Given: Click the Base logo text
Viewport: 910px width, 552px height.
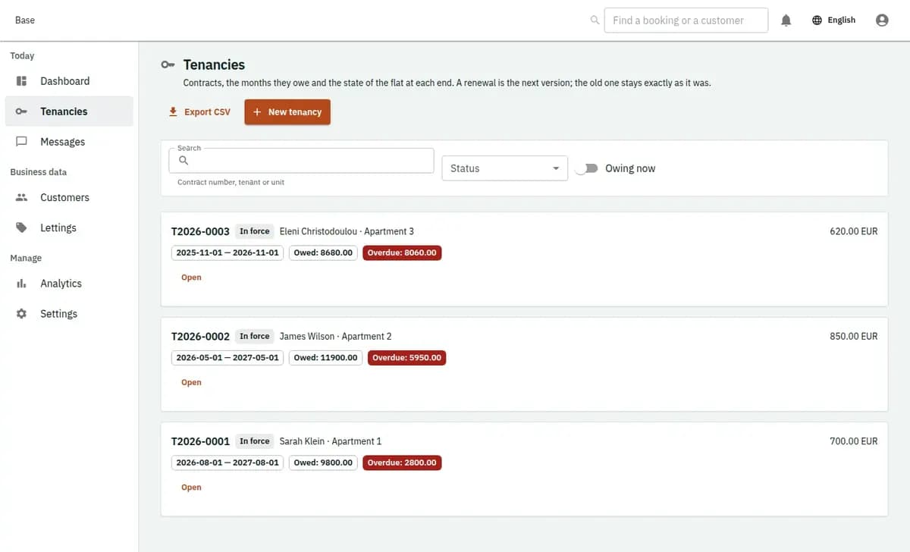Looking at the screenshot, I should [x=25, y=20].
